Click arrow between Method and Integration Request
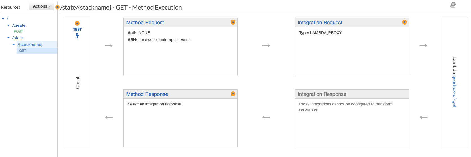Viewport: 471px width, 157px height. coord(266,46)
